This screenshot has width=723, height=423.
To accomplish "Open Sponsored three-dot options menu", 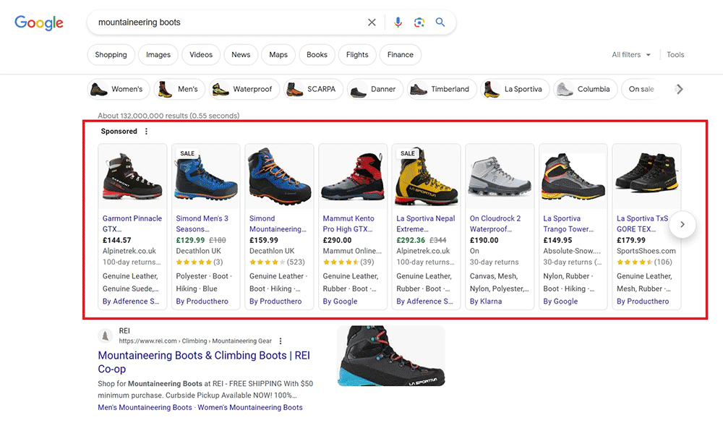I will coord(147,132).
